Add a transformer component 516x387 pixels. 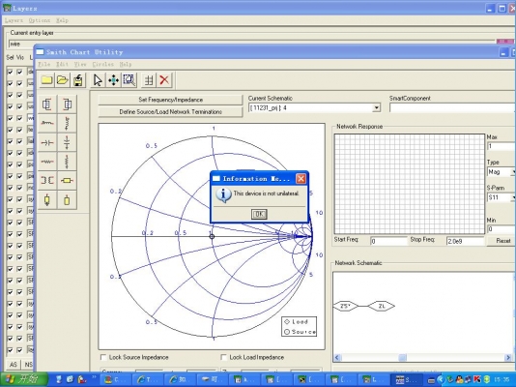pos(47,180)
